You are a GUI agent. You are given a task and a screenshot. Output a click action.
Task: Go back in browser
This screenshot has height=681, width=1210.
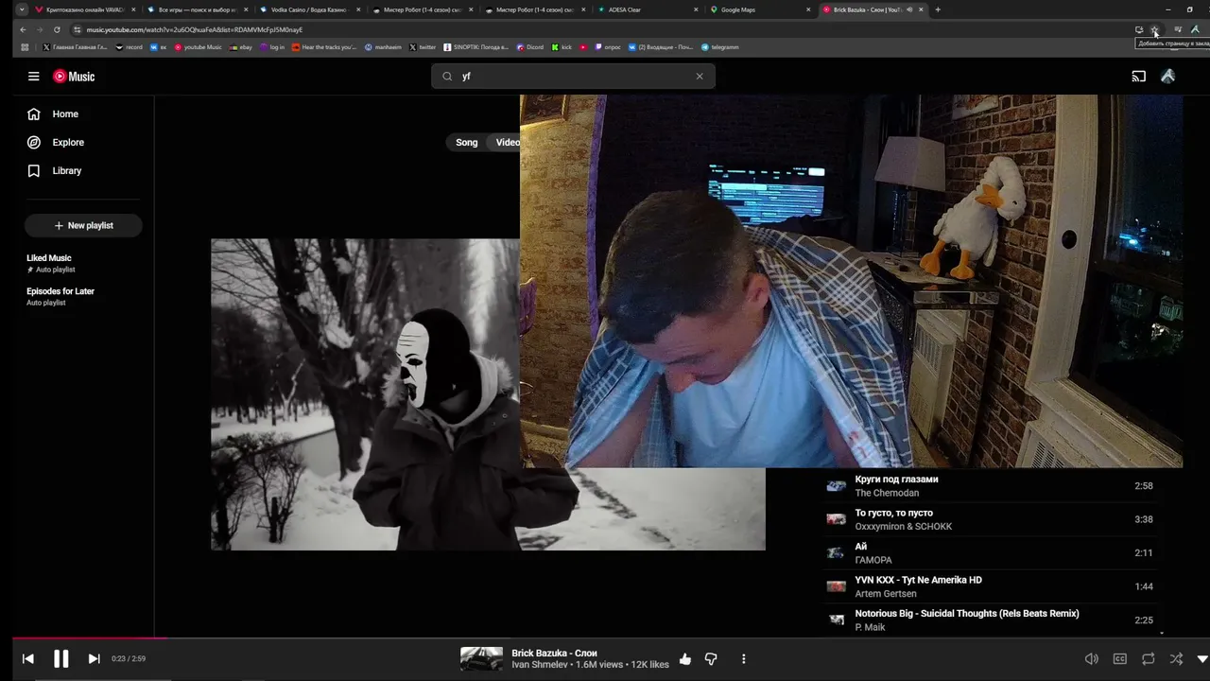[23, 29]
